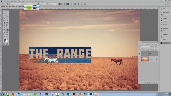Left align the text
This screenshot has width=171, height=96.
pos(59,4)
